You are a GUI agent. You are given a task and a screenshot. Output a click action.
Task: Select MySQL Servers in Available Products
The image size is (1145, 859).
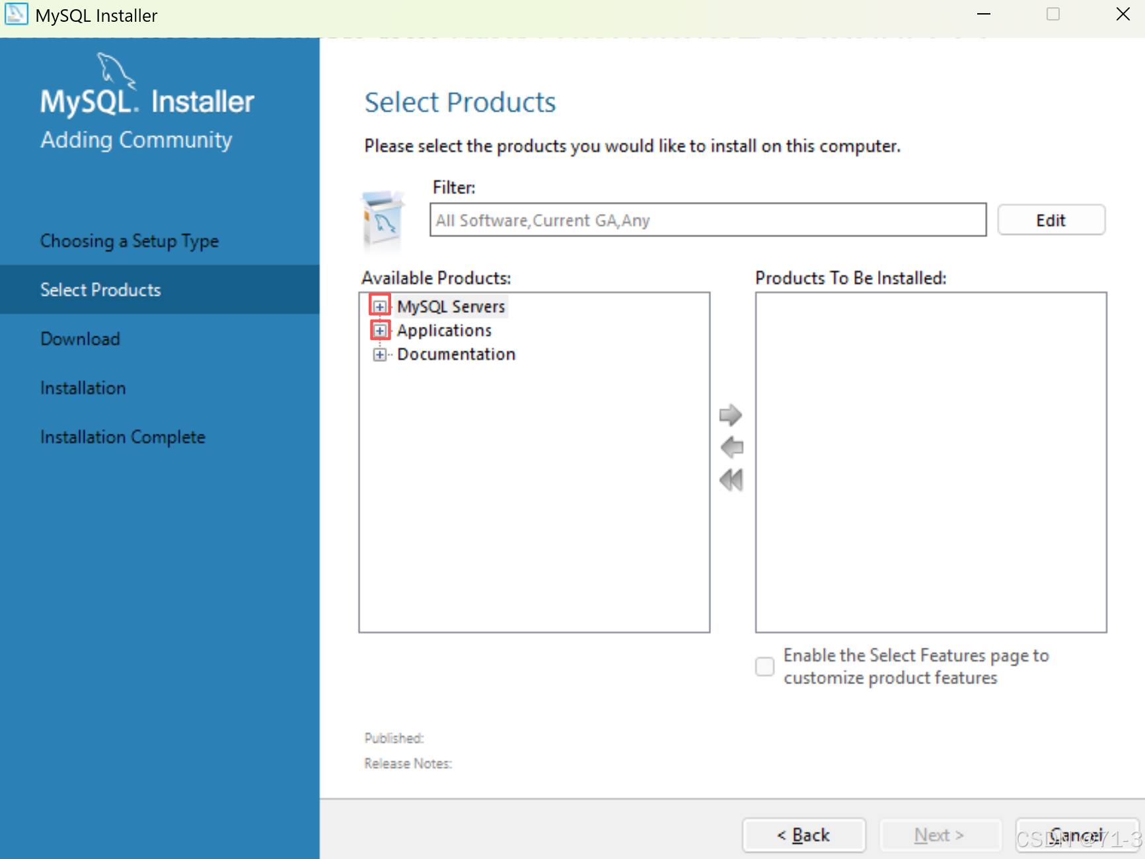coord(451,306)
